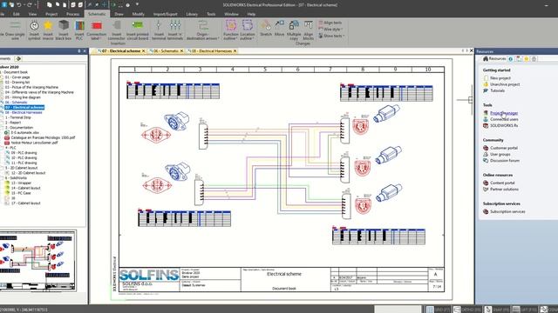The image size is (558, 313).
Task: Select 1 - Terminal Strip in tree
Action: 17,117
